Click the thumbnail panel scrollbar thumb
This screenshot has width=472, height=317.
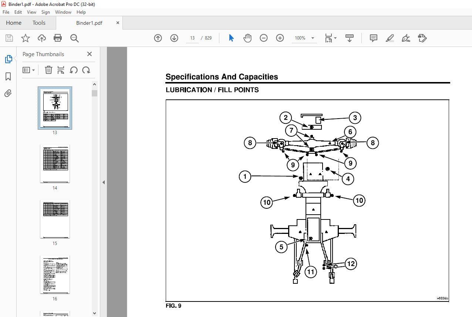[94, 93]
